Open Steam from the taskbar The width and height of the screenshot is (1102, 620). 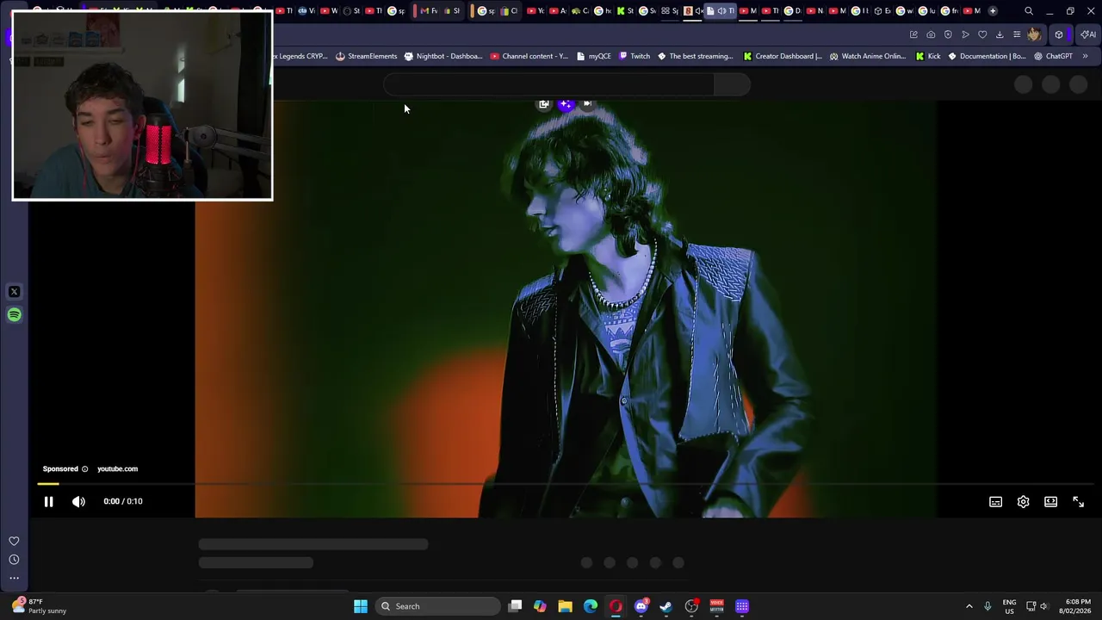coord(666,606)
